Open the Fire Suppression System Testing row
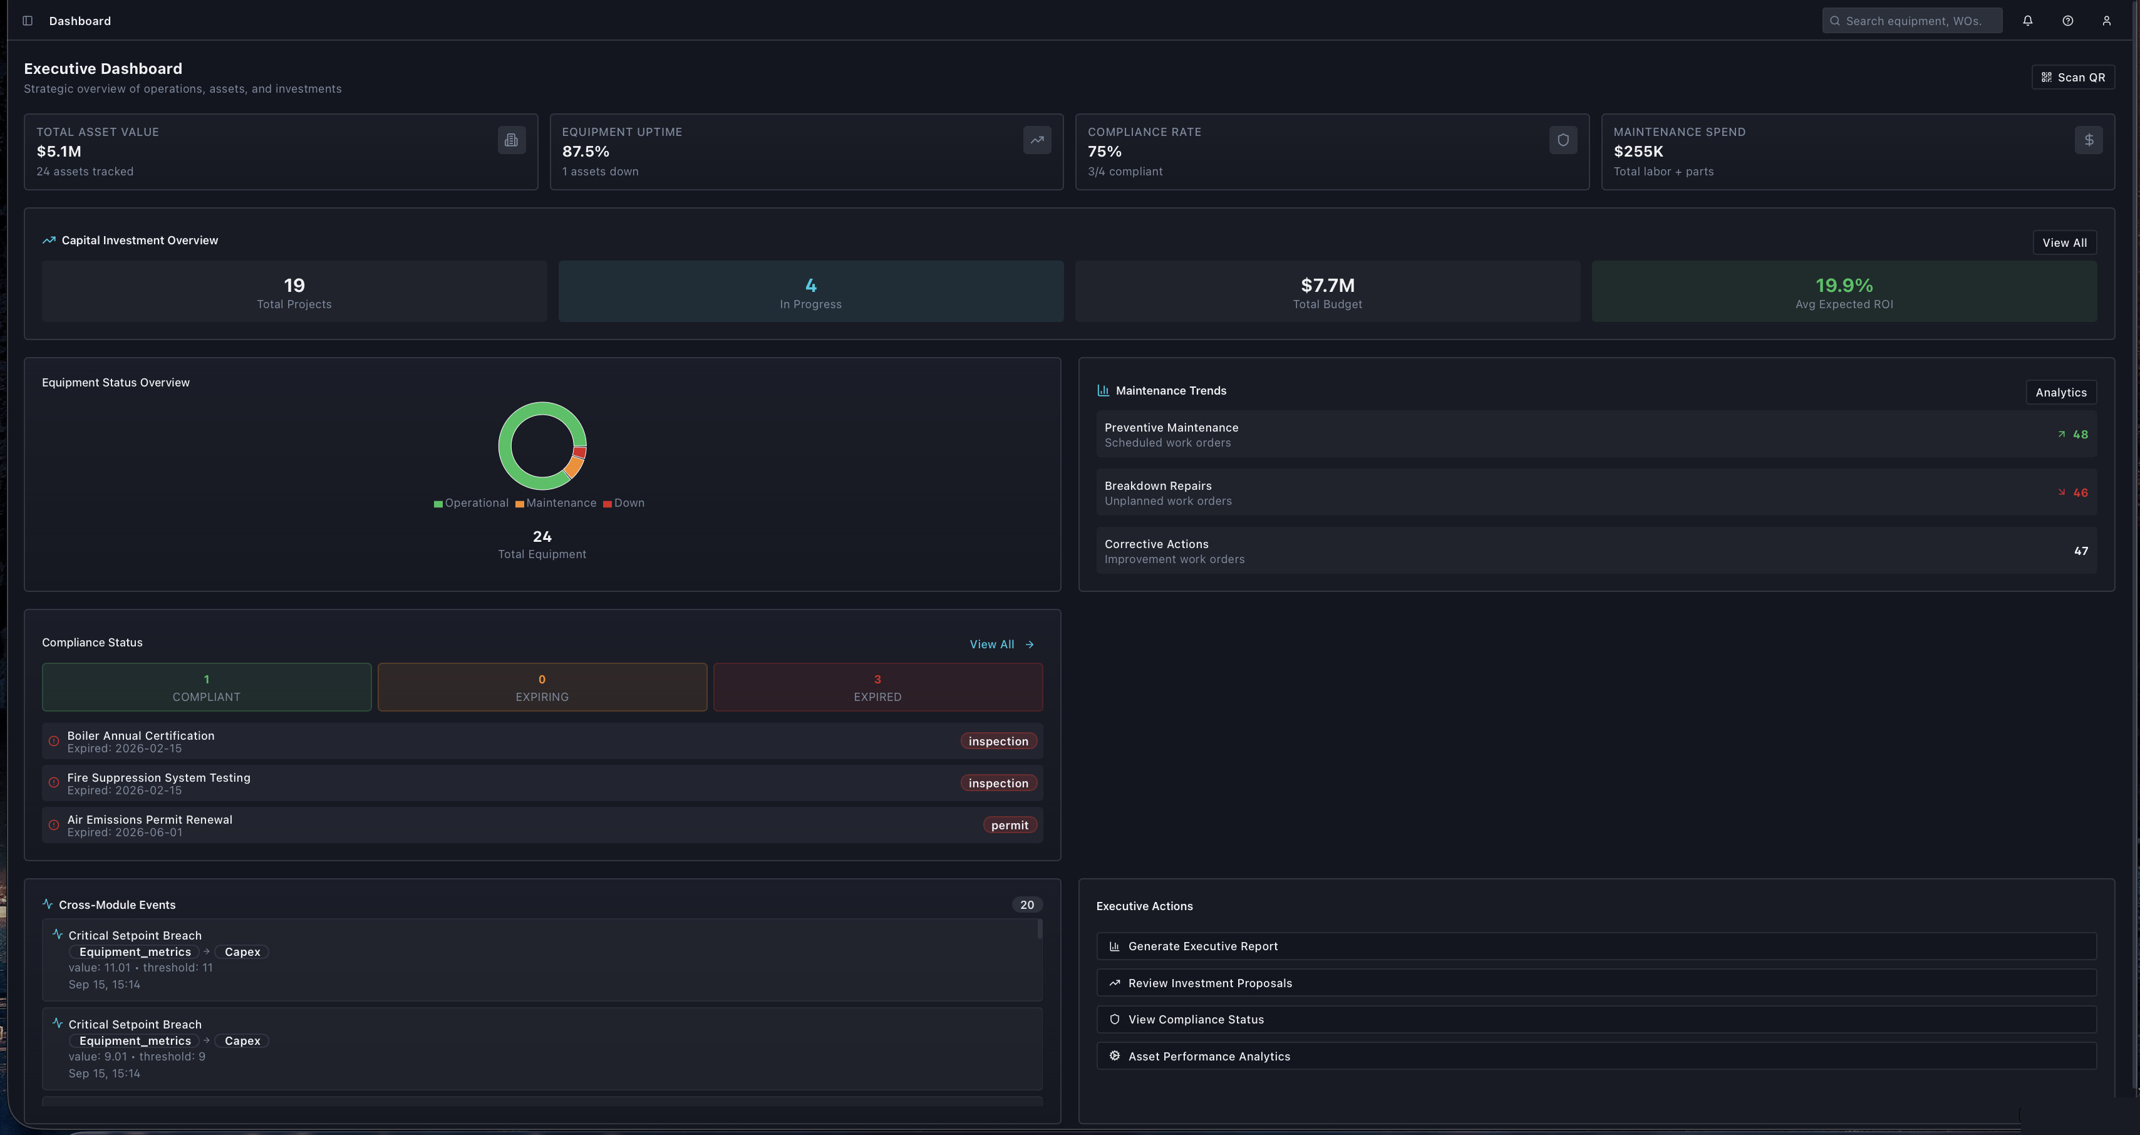 [x=542, y=783]
